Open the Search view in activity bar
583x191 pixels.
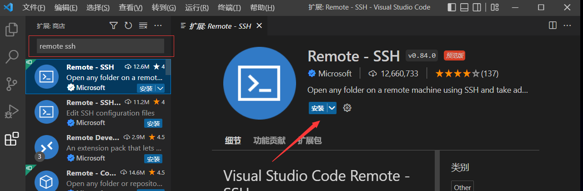tap(11, 57)
